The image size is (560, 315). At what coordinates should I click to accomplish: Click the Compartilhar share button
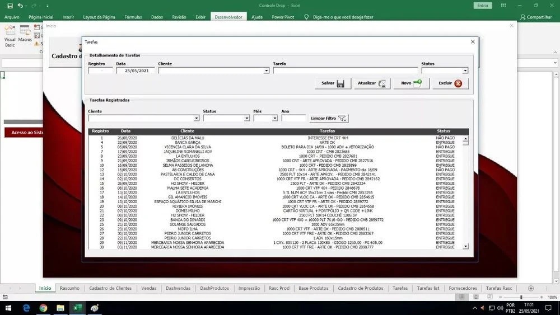tap(536, 17)
